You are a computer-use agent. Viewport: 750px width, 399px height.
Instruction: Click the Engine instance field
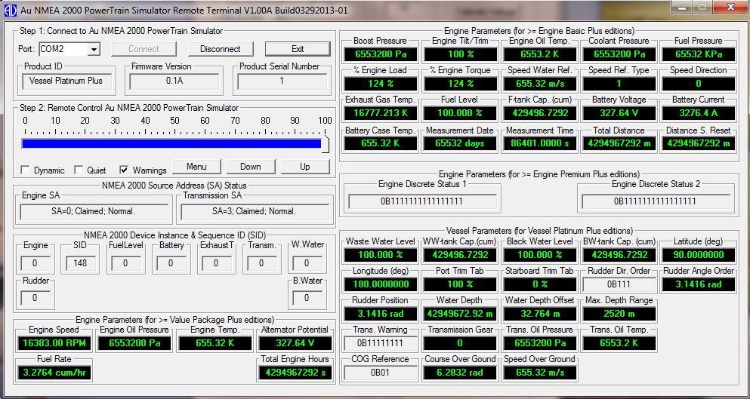(x=35, y=262)
